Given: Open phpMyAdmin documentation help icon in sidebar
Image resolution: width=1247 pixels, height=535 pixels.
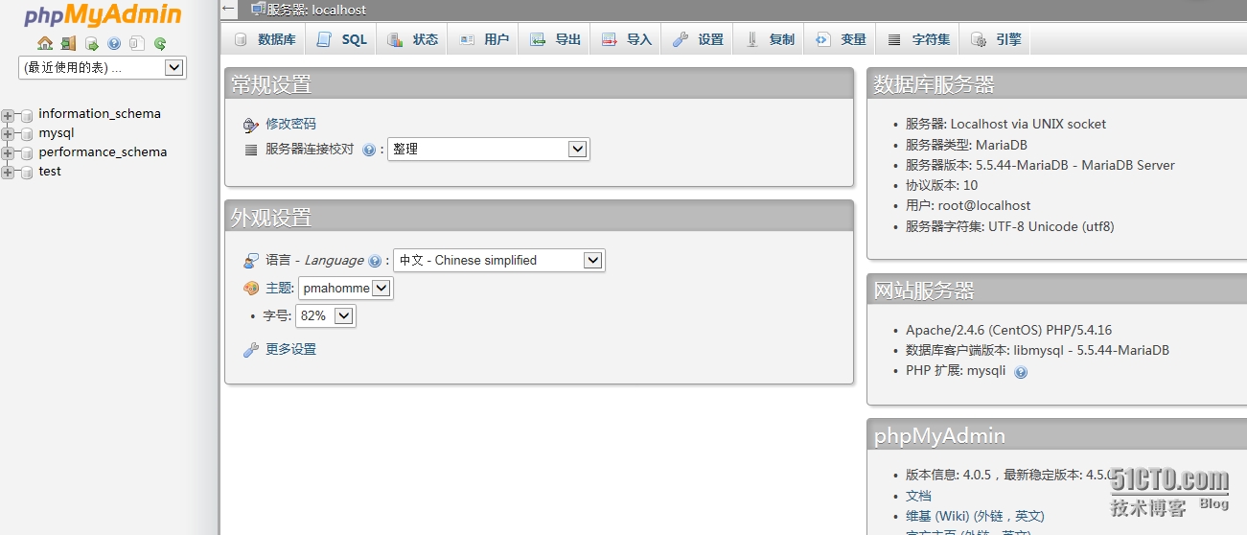Looking at the screenshot, I should [114, 43].
